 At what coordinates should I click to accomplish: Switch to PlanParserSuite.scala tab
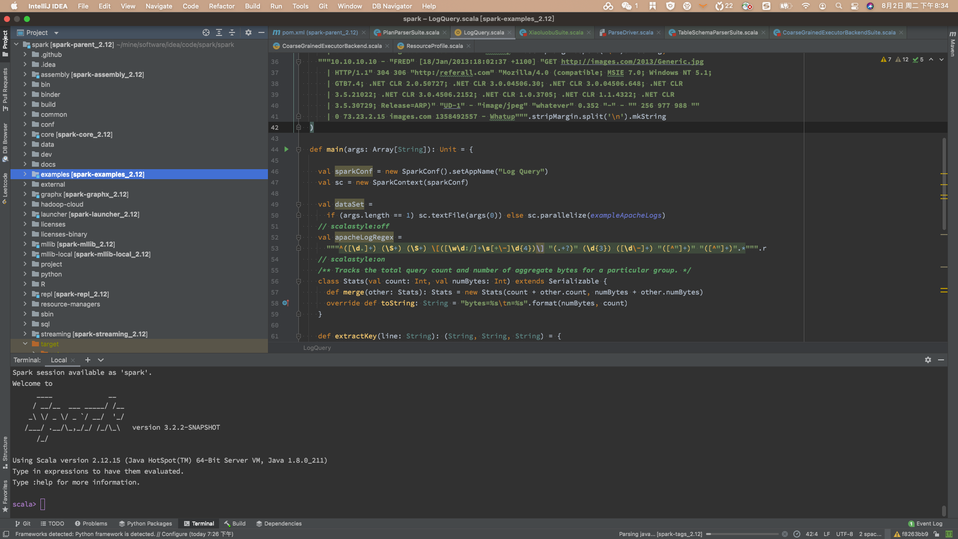coord(411,32)
